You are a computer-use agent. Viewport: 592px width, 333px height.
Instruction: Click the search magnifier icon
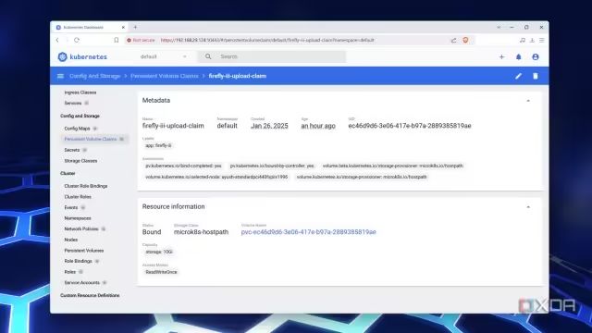pos(208,56)
